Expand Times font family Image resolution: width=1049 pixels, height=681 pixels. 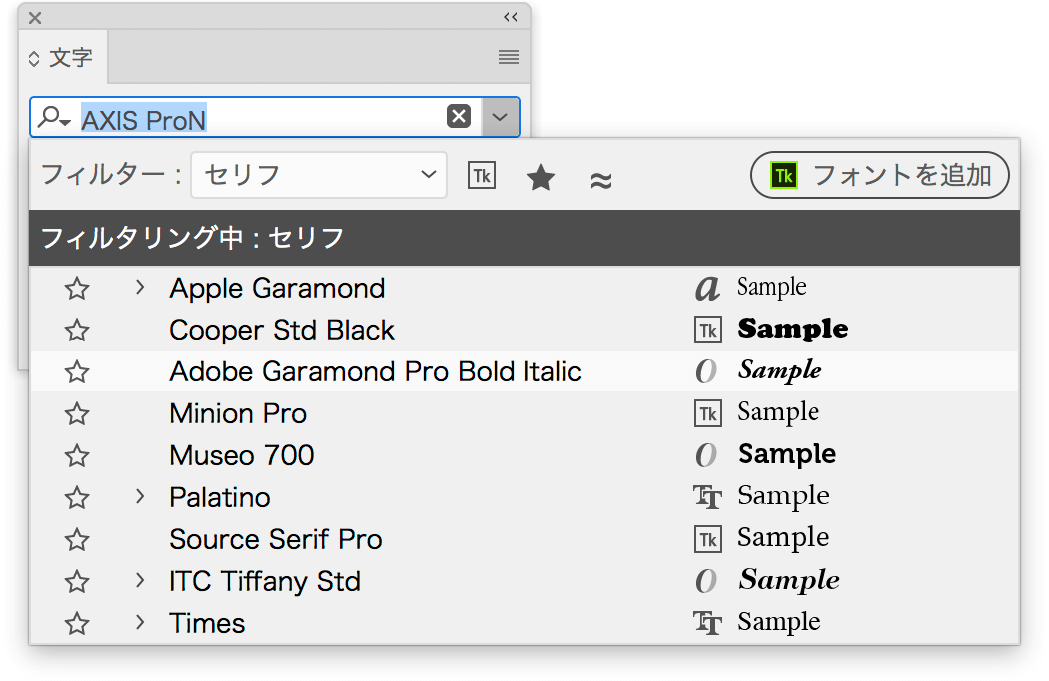pyautogui.click(x=139, y=622)
